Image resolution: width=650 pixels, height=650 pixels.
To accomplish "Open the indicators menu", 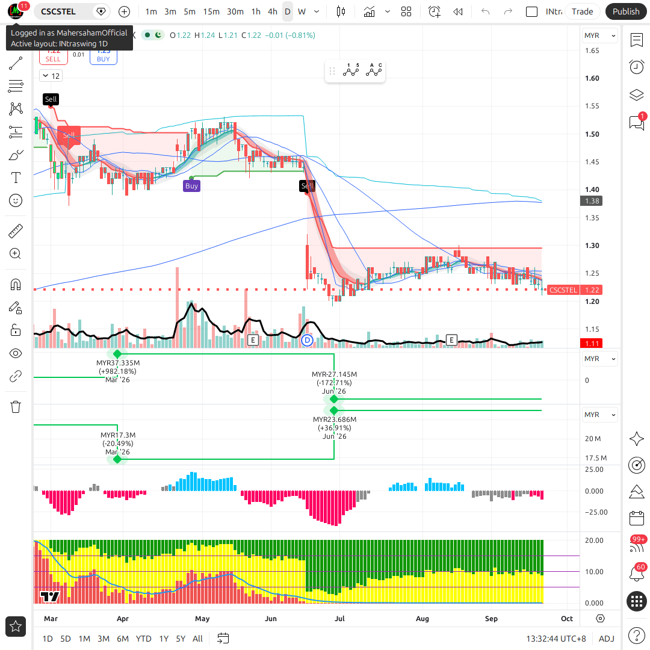I will pyautogui.click(x=369, y=11).
